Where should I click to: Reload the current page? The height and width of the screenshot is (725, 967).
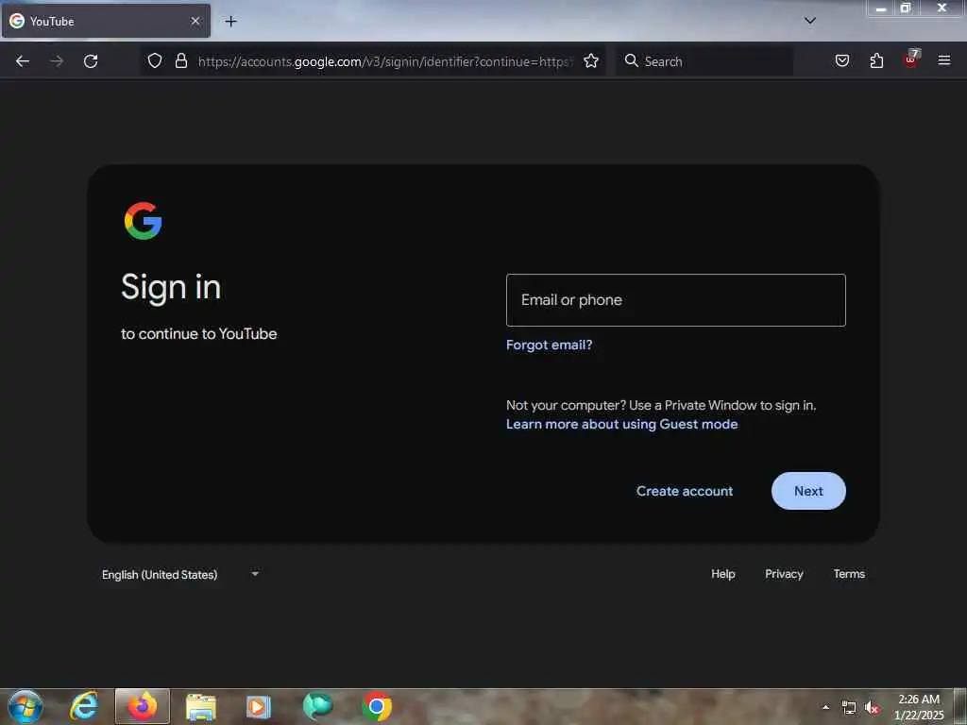click(x=91, y=61)
